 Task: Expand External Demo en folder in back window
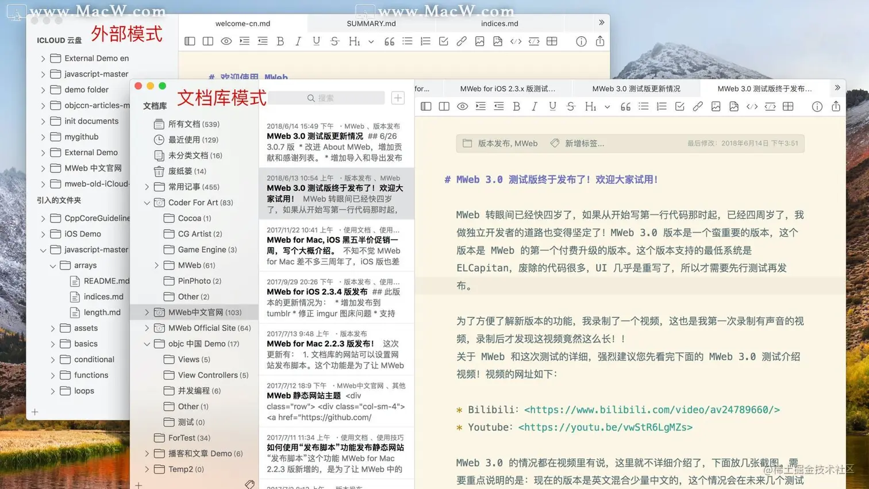pos(43,59)
